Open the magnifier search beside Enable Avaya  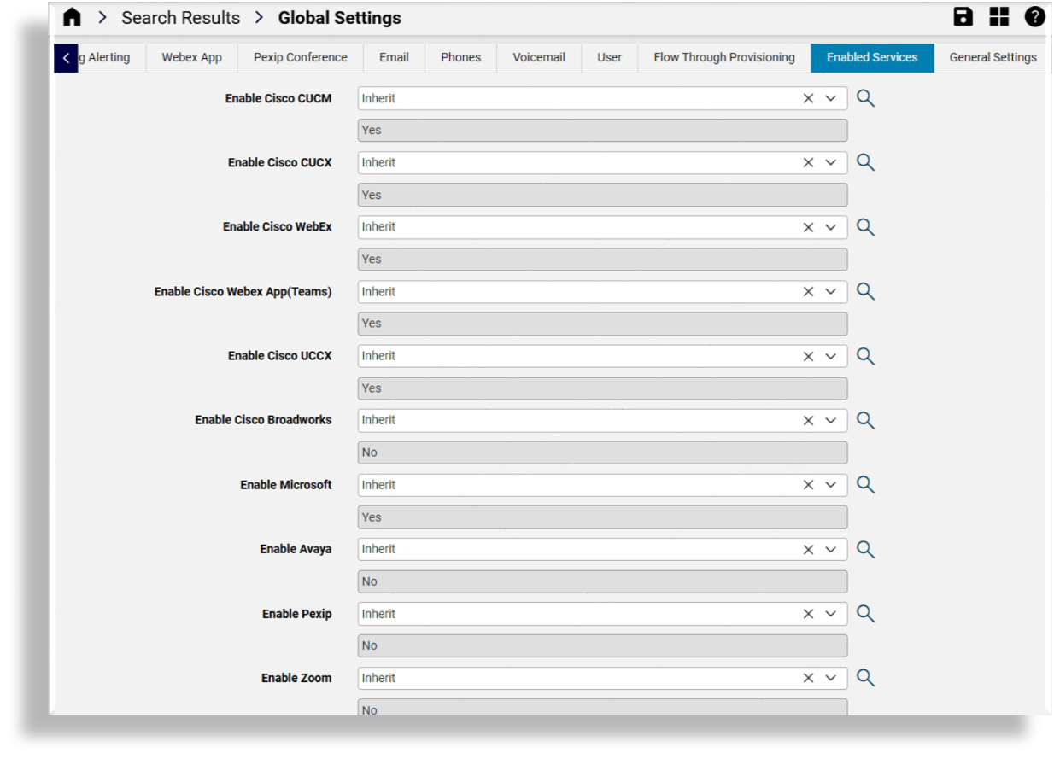coord(865,549)
